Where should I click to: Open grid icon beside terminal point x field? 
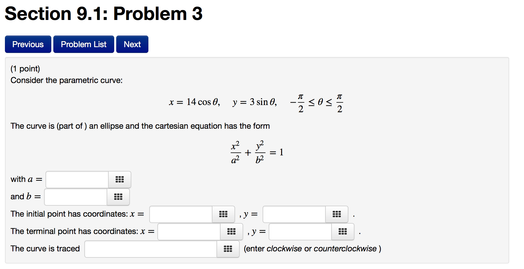coord(231,232)
